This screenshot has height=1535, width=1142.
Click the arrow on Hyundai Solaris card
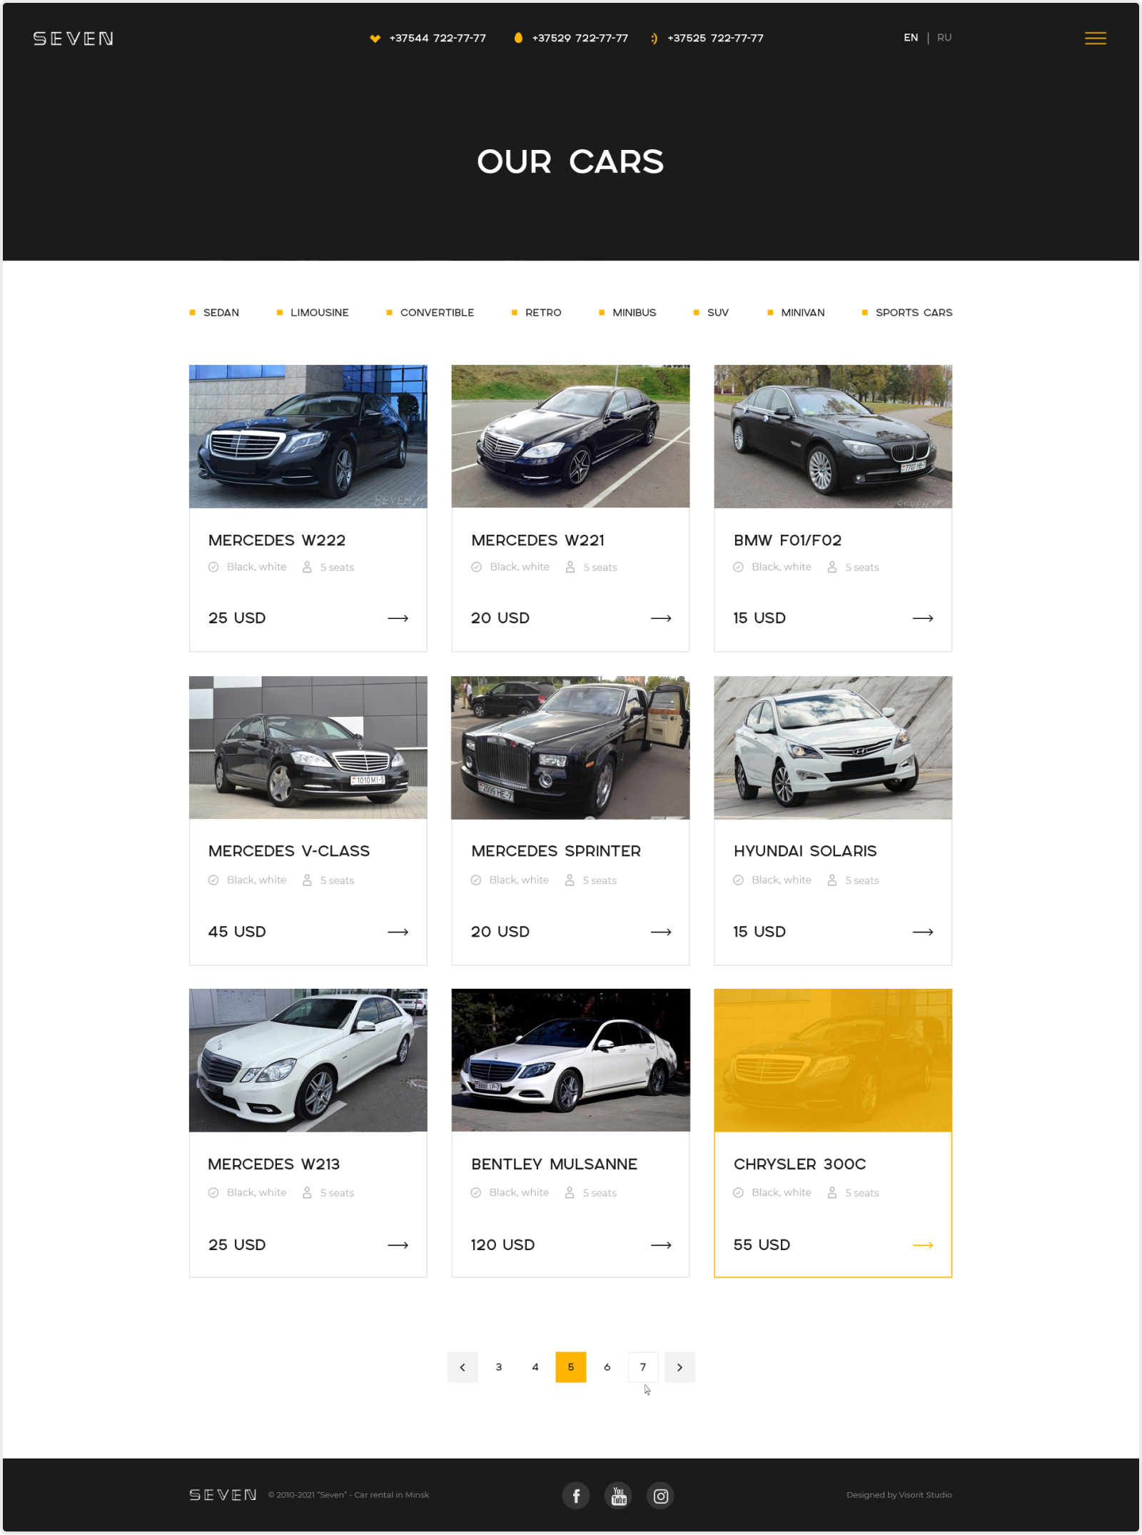click(923, 932)
